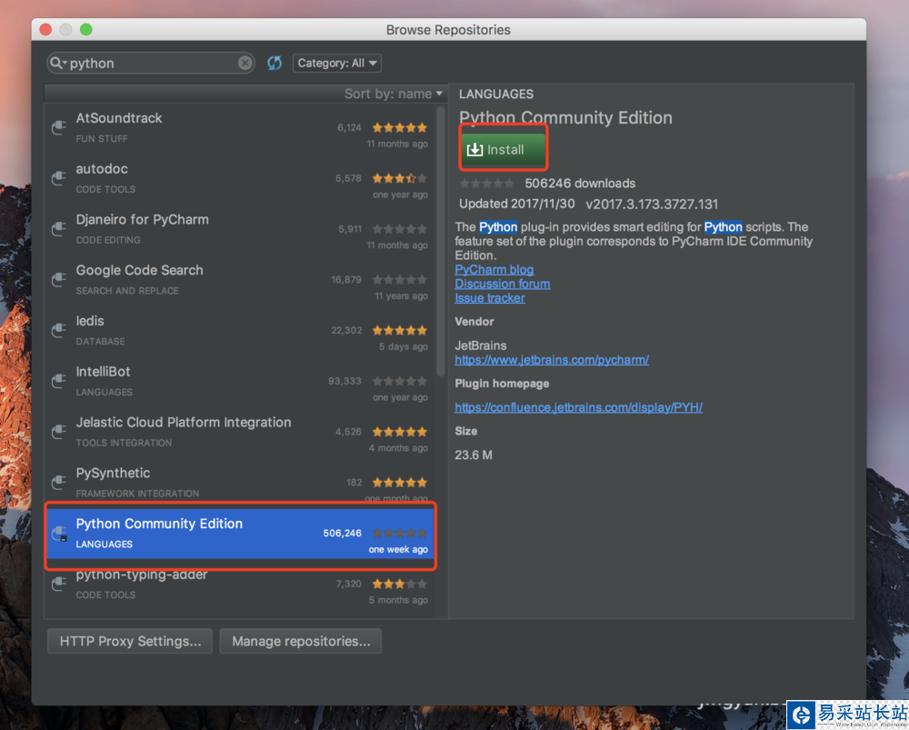Open the PyCharm blog link
This screenshot has height=730, width=909.
click(494, 270)
